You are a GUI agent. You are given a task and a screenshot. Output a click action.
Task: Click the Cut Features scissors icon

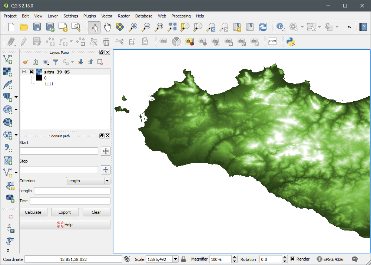pyautogui.click(x=119, y=42)
